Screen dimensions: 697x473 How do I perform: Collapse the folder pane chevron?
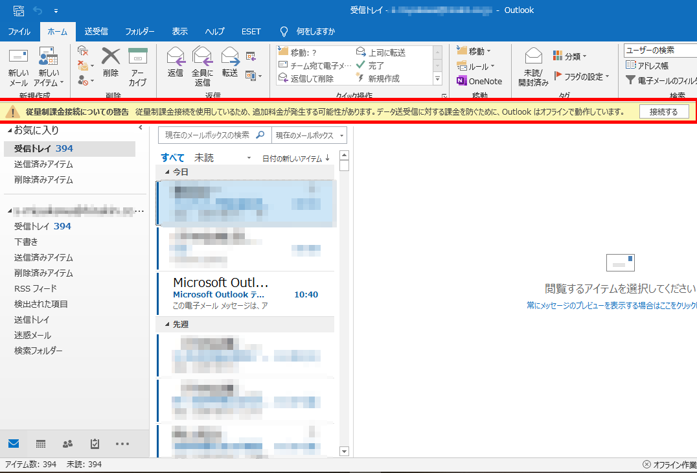point(141,128)
